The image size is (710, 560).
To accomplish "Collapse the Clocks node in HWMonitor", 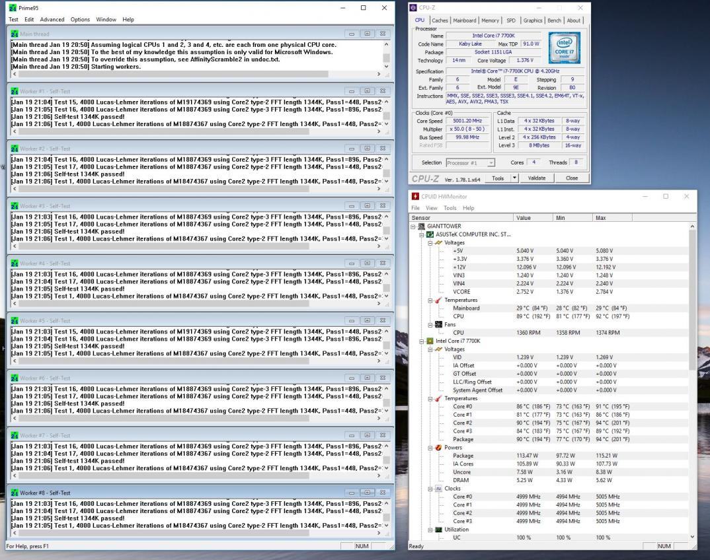I will [430, 489].
